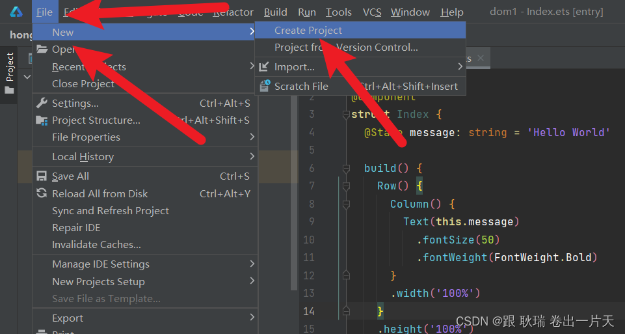Choose Settings... menu entry
Image resolution: width=625 pixels, height=334 pixels.
point(145,104)
